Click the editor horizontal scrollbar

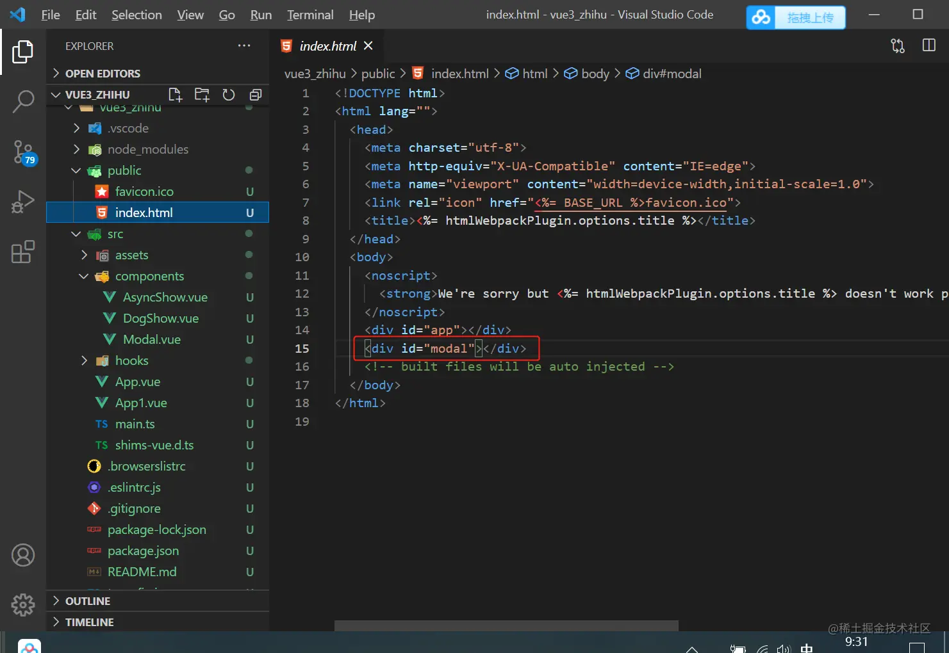point(506,625)
